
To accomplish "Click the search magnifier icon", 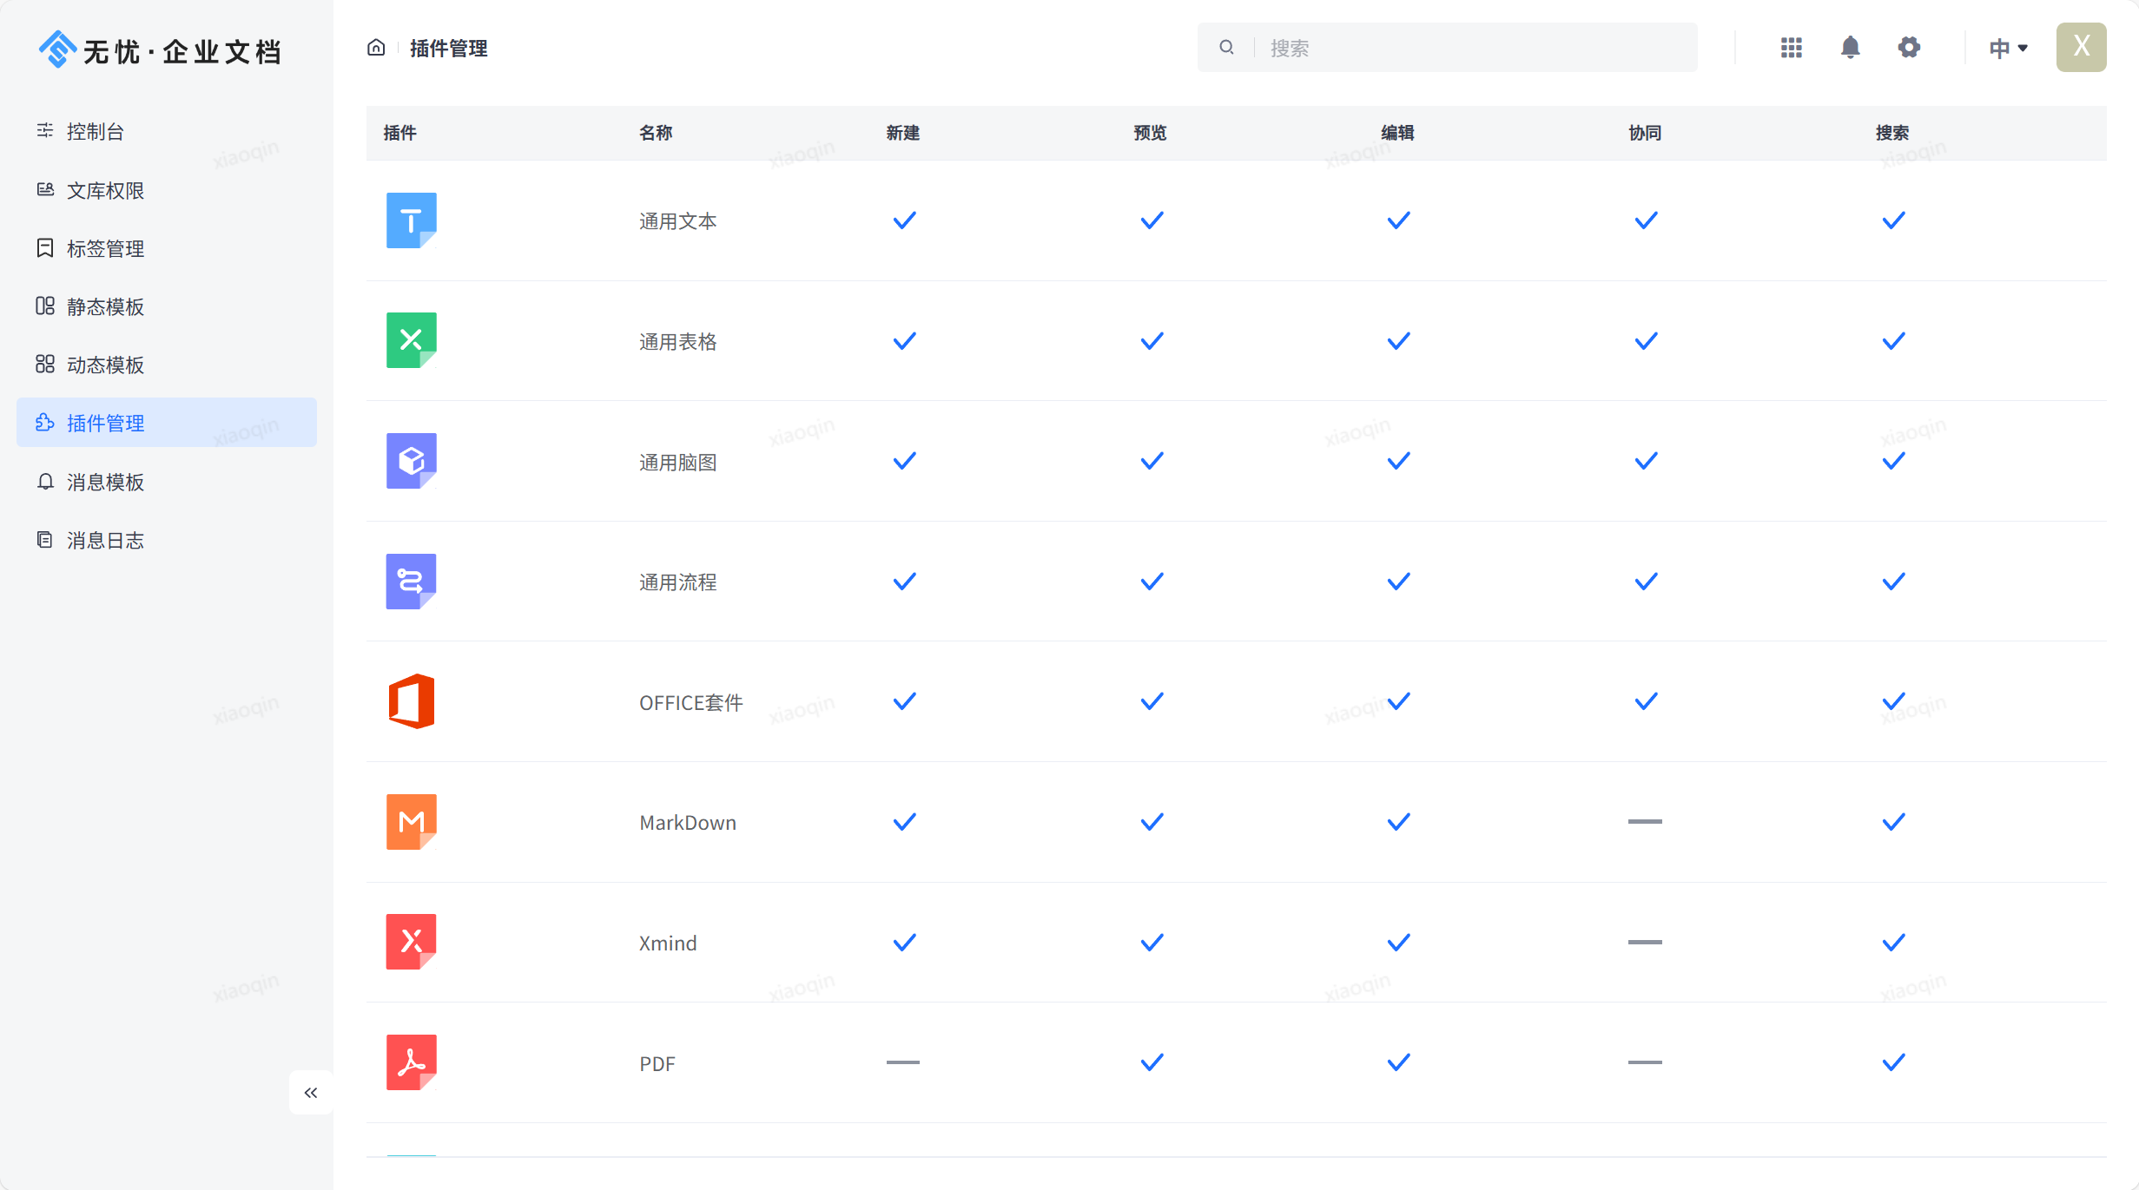I will pyautogui.click(x=1226, y=48).
